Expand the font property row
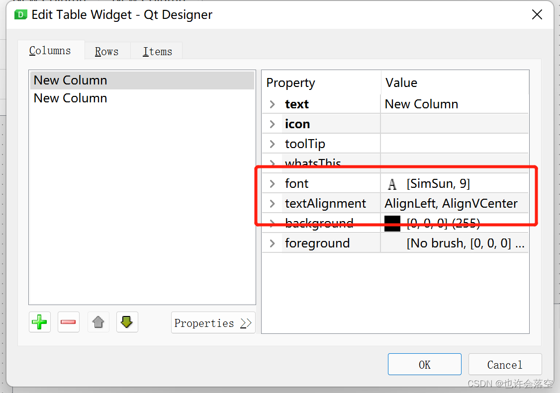This screenshot has width=560, height=393. [272, 183]
